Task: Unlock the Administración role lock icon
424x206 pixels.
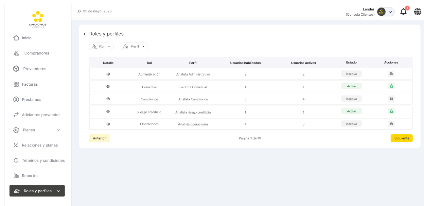Action: tap(391, 74)
